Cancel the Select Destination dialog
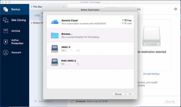This screenshot has width=181, height=107. point(118,94)
